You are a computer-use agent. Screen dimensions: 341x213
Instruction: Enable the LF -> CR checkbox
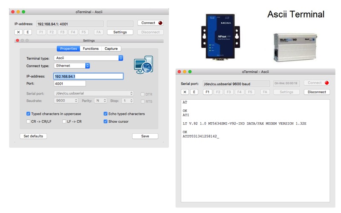coord(64,121)
